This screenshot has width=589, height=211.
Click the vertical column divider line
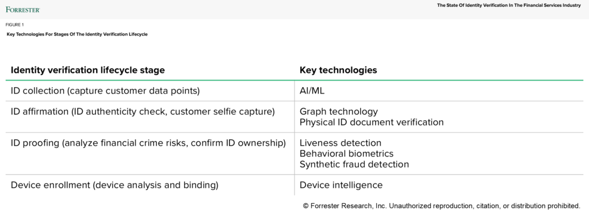coord(294,138)
